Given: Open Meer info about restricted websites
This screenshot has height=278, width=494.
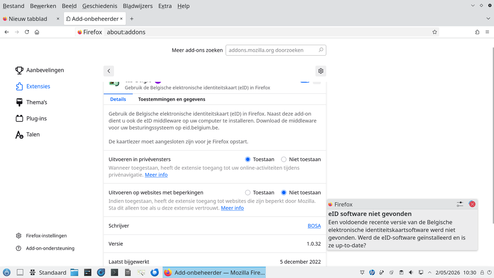Looking at the screenshot, I should coord(232,208).
